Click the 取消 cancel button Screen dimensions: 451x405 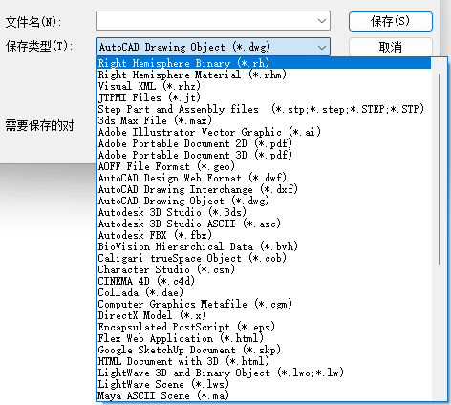click(391, 47)
